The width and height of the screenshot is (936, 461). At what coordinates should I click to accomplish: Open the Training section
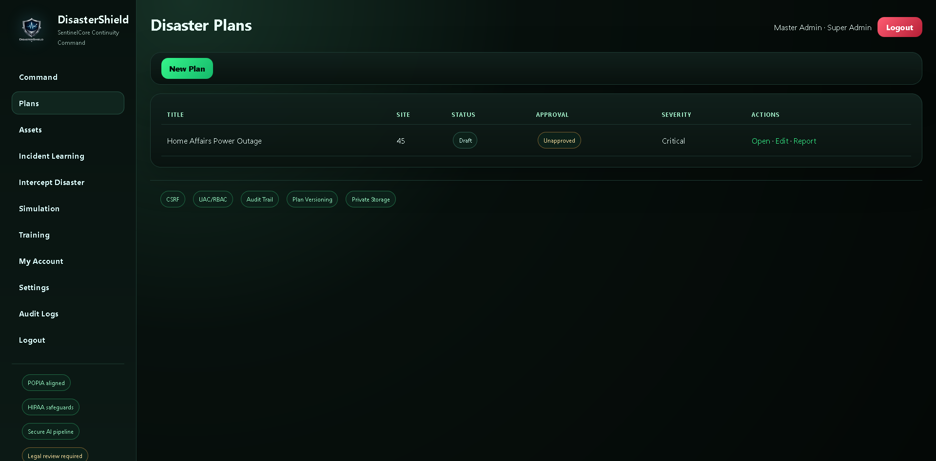point(68,235)
